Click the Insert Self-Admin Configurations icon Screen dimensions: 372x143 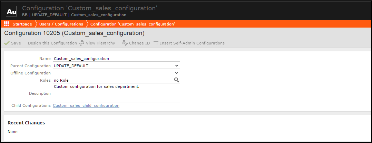pos(156,43)
